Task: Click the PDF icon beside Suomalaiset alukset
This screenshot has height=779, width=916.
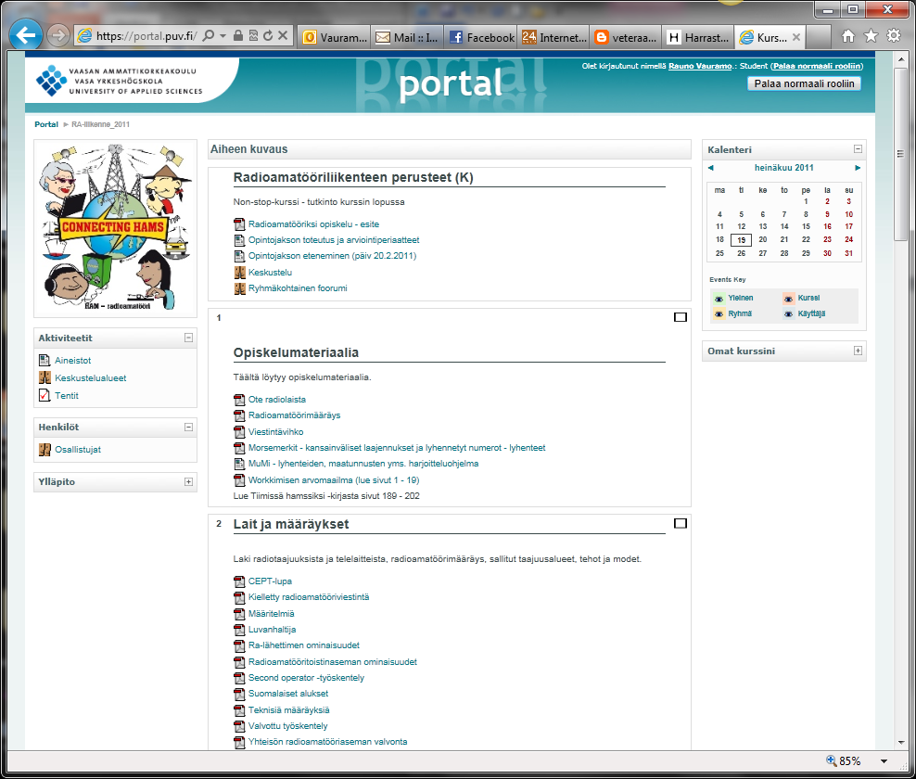Action: click(239, 694)
